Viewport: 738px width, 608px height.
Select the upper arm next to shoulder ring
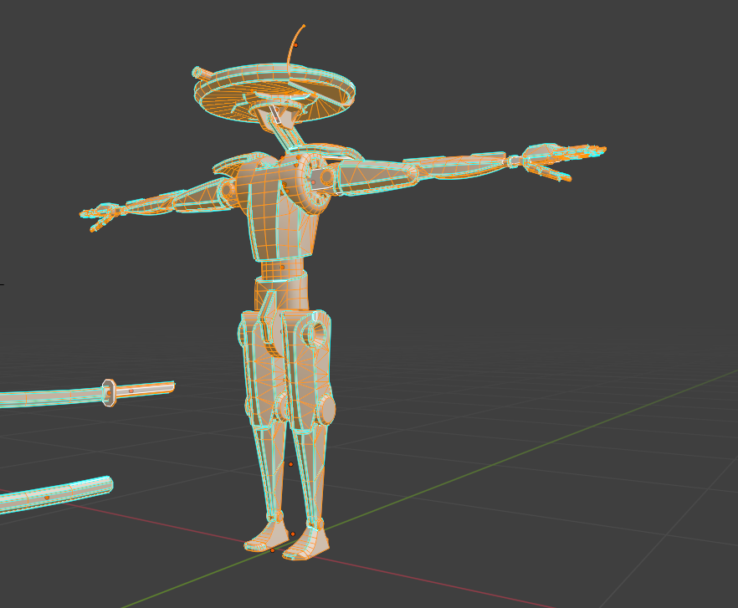[x=377, y=176]
